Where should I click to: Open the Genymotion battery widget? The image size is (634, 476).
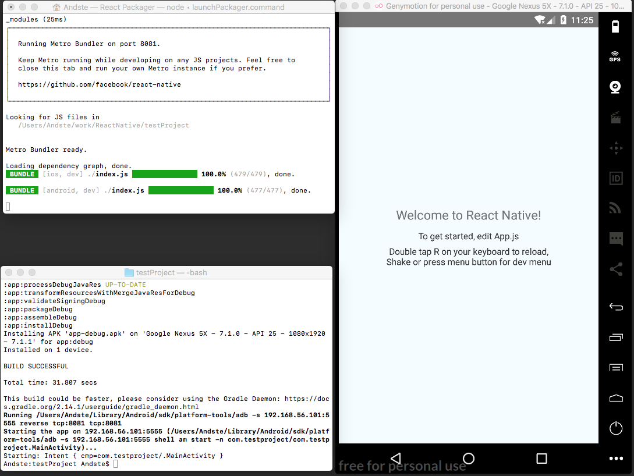(x=615, y=27)
